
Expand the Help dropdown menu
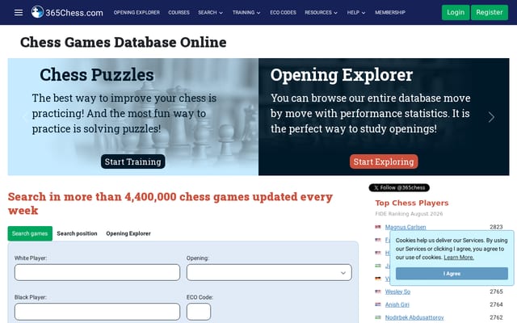click(356, 13)
